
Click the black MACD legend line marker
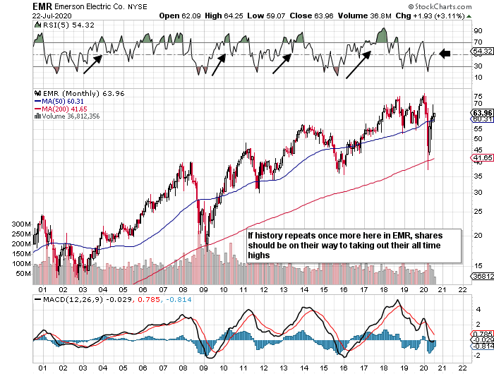click(x=38, y=299)
